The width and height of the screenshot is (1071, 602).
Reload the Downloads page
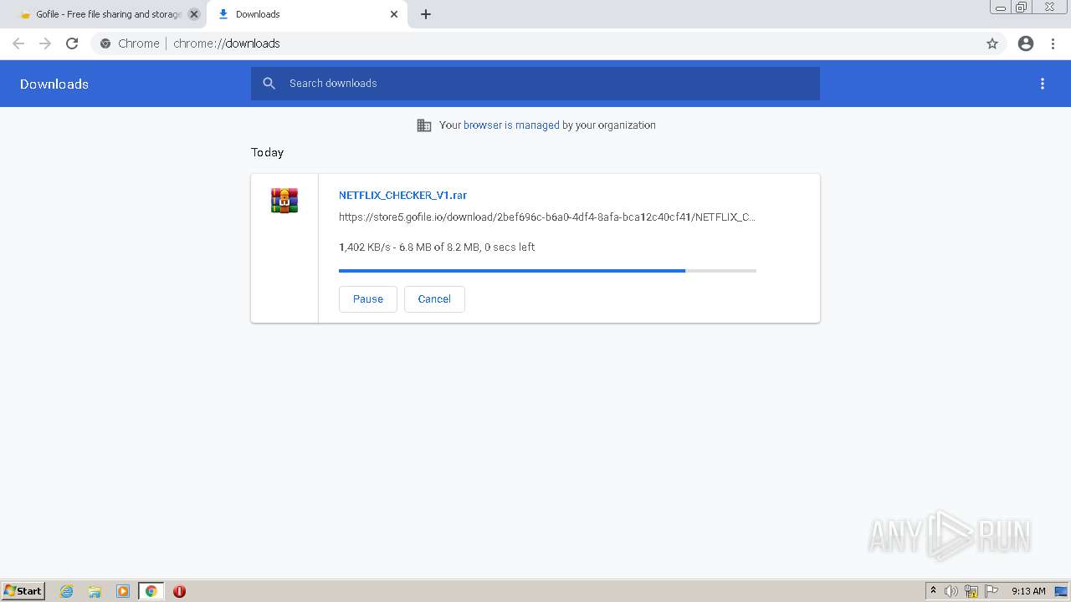(x=72, y=43)
